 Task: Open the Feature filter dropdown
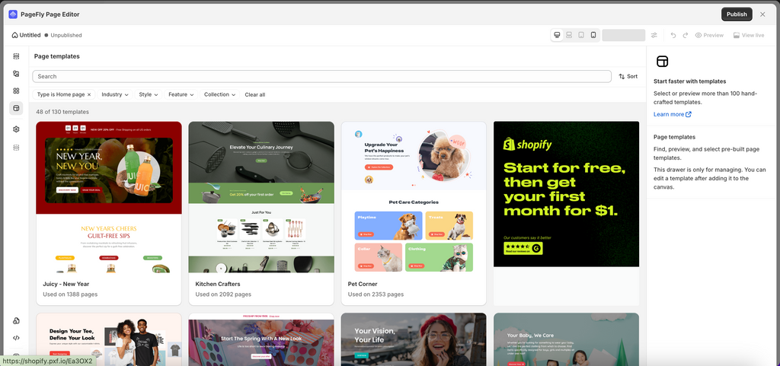(x=181, y=94)
